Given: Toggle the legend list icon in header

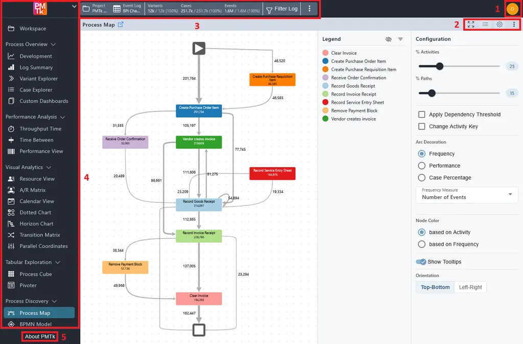Looking at the screenshot, I should [485, 25].
